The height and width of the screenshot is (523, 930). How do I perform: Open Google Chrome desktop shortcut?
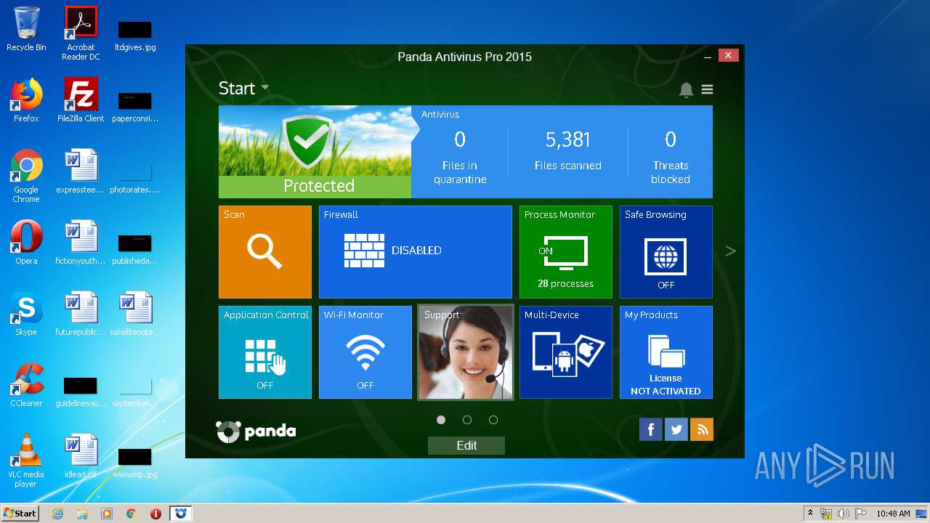coord(26,176)
